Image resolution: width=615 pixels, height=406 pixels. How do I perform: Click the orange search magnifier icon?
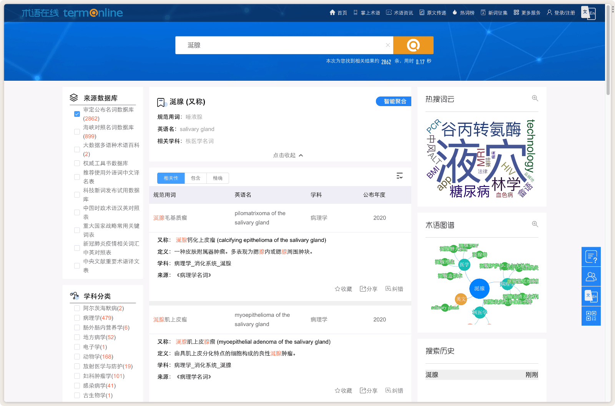click(413, 45)
